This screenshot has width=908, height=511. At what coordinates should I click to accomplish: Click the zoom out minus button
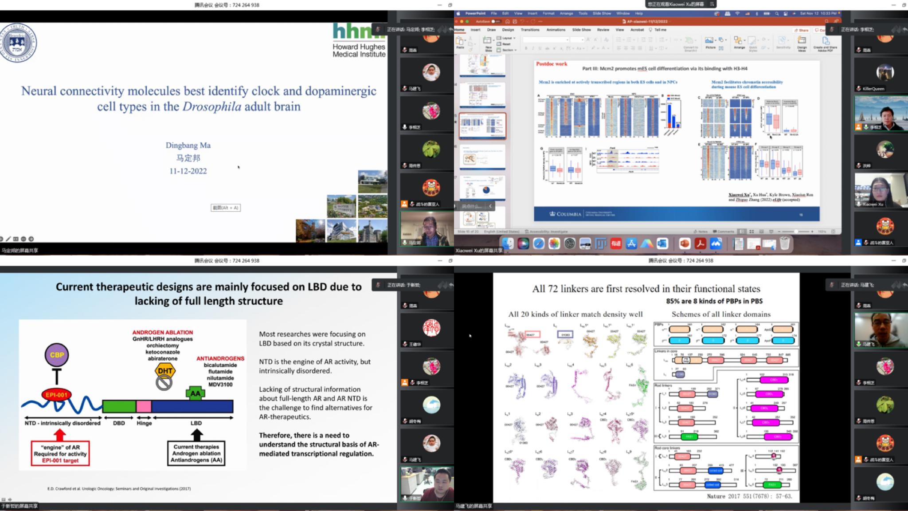[779, 232]
